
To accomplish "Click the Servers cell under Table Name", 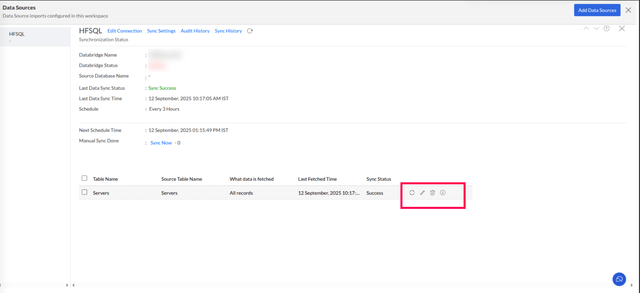I will (x=101, y=193).
